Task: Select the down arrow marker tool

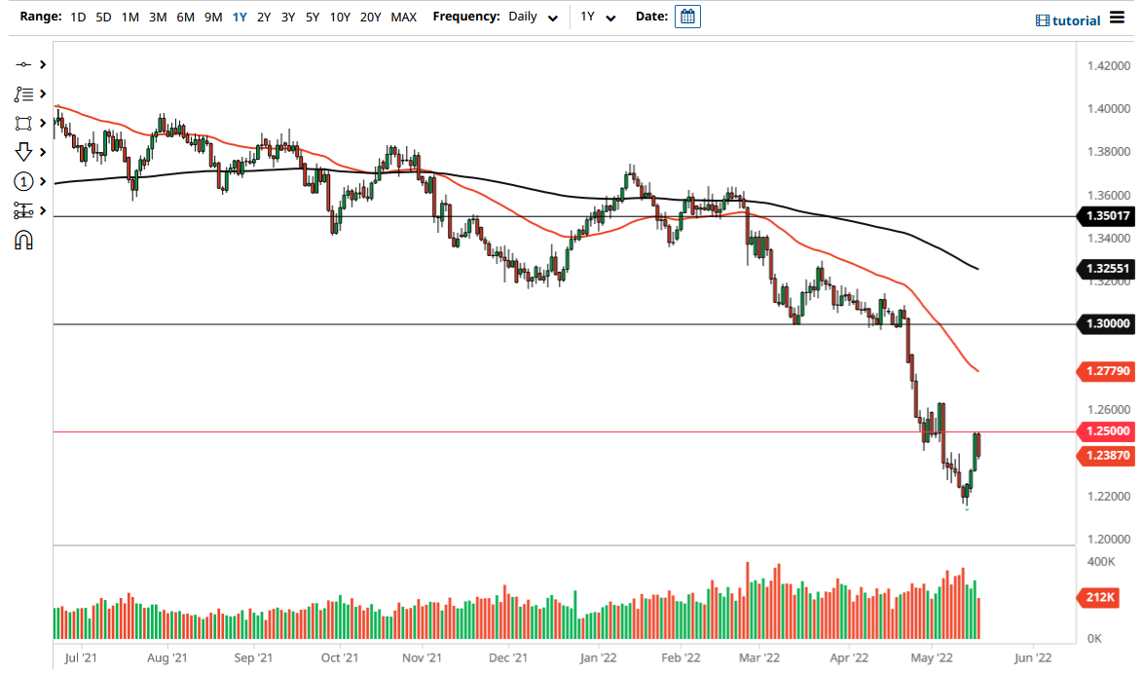Action: coord(23,152)
